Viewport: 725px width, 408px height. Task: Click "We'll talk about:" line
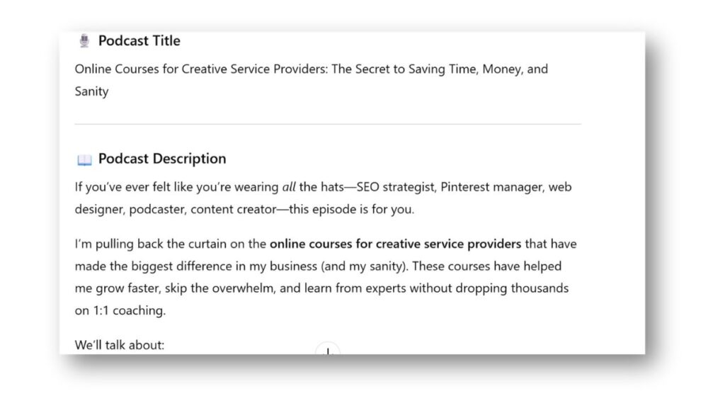(120, 346)
